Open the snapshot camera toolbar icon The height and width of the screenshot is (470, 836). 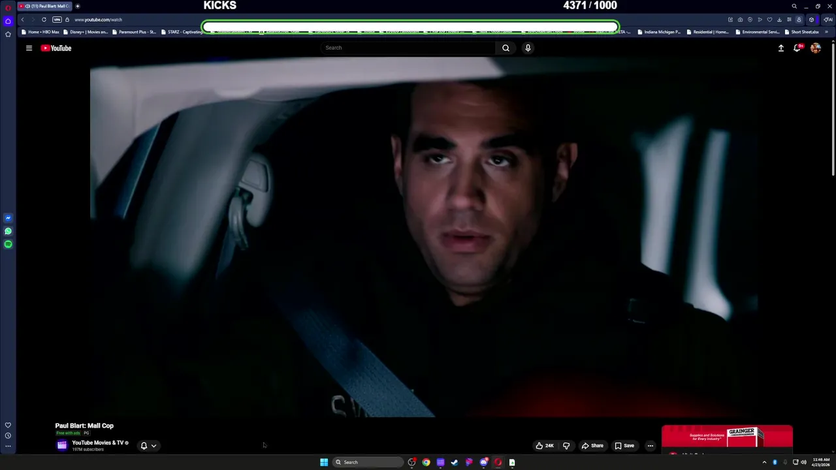[x=740, y=20]
